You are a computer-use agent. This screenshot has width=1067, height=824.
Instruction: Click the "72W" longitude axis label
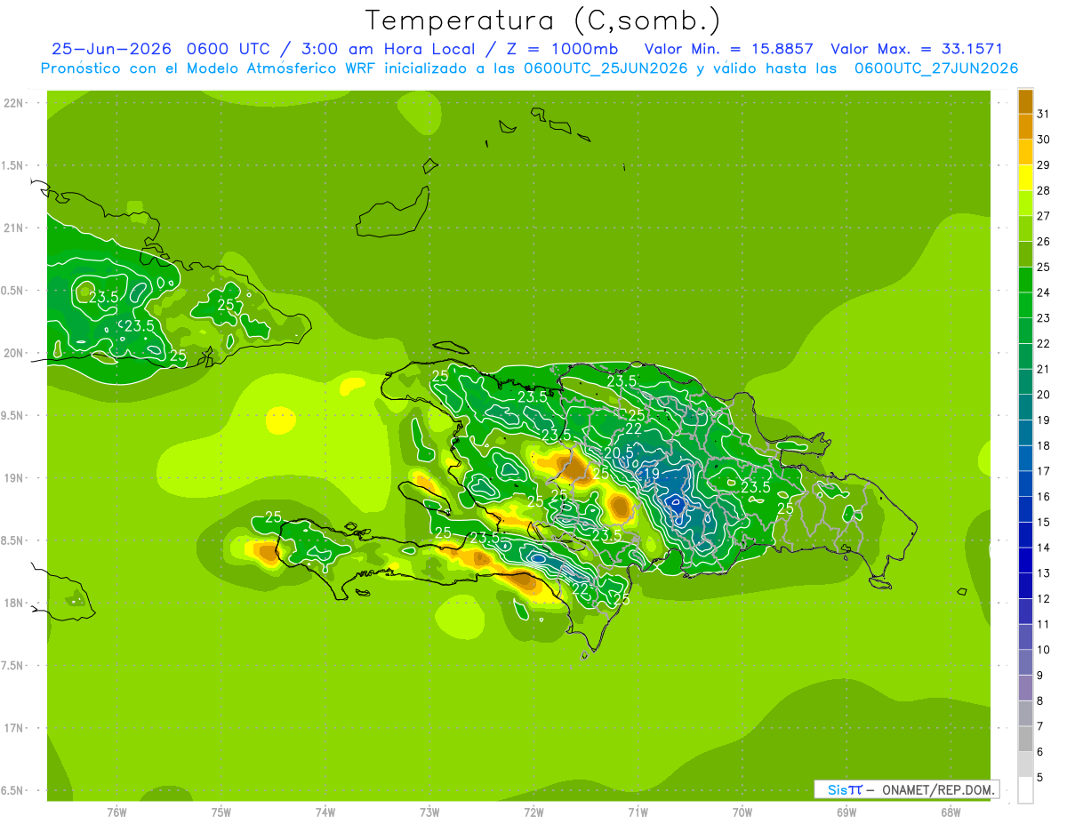click(533, 812)
